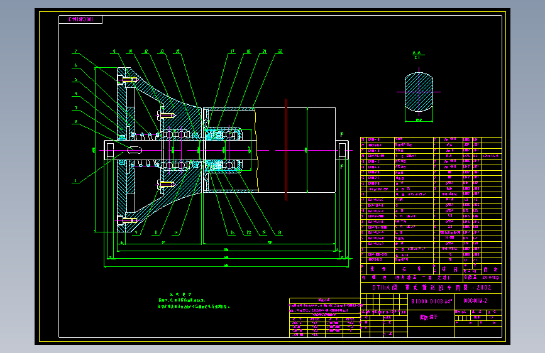
Task: Click callout number 12 in top row
Action: (x=146, y=51)
